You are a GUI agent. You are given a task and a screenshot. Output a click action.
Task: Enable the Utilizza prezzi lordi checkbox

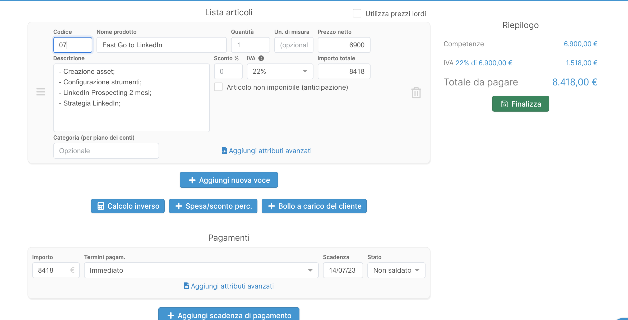click(x=357, y=13)
